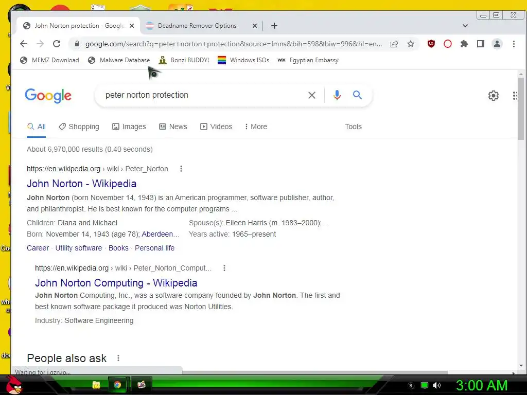The height and width of the screenshot is (395, 527).
Task: Open options for Peter_Norton_Comput result
Action: 224,268
